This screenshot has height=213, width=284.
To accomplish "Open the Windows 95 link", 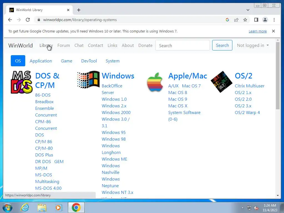I will (x=113, y=132).
